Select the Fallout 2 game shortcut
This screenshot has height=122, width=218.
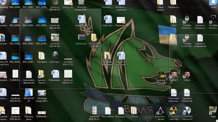(x=173, y=76)
